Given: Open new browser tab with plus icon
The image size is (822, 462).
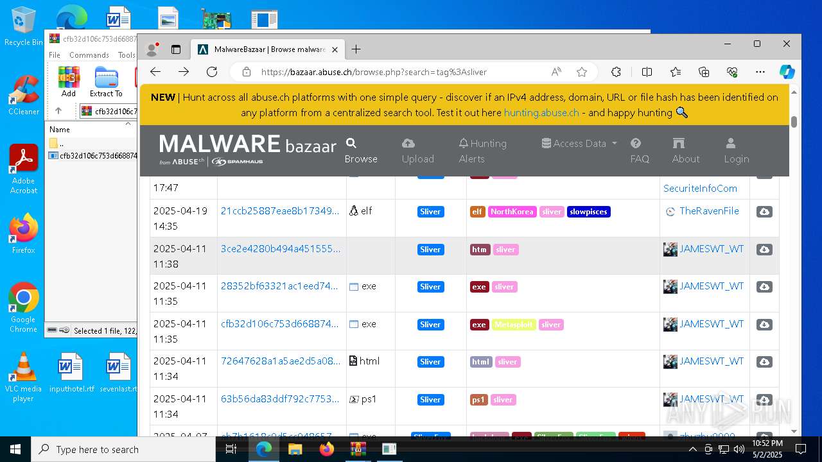Looking at the screenshot, I should pos(356,49).
